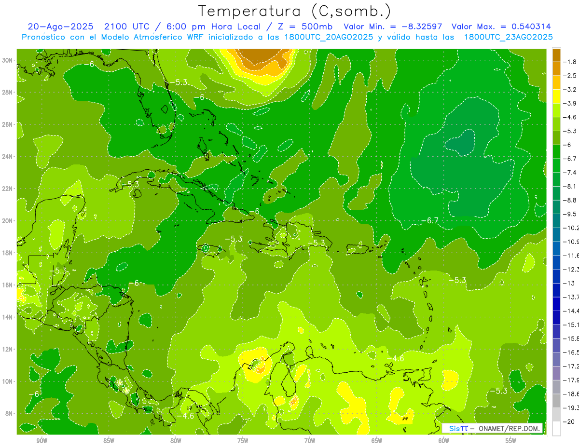Click colorbar label "-20"
The height and width of the screenshot is (447, 579).
click(x=569, y=422)
